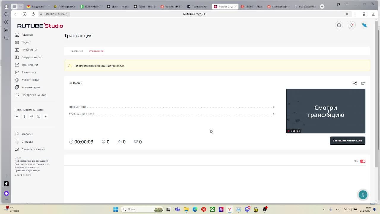Open the Windows Start menu
The width and height of the screenshot is (380, 214).
(115, 209)
